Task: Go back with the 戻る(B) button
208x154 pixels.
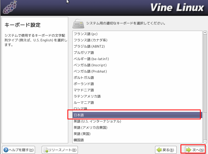Action: [166, 150]
